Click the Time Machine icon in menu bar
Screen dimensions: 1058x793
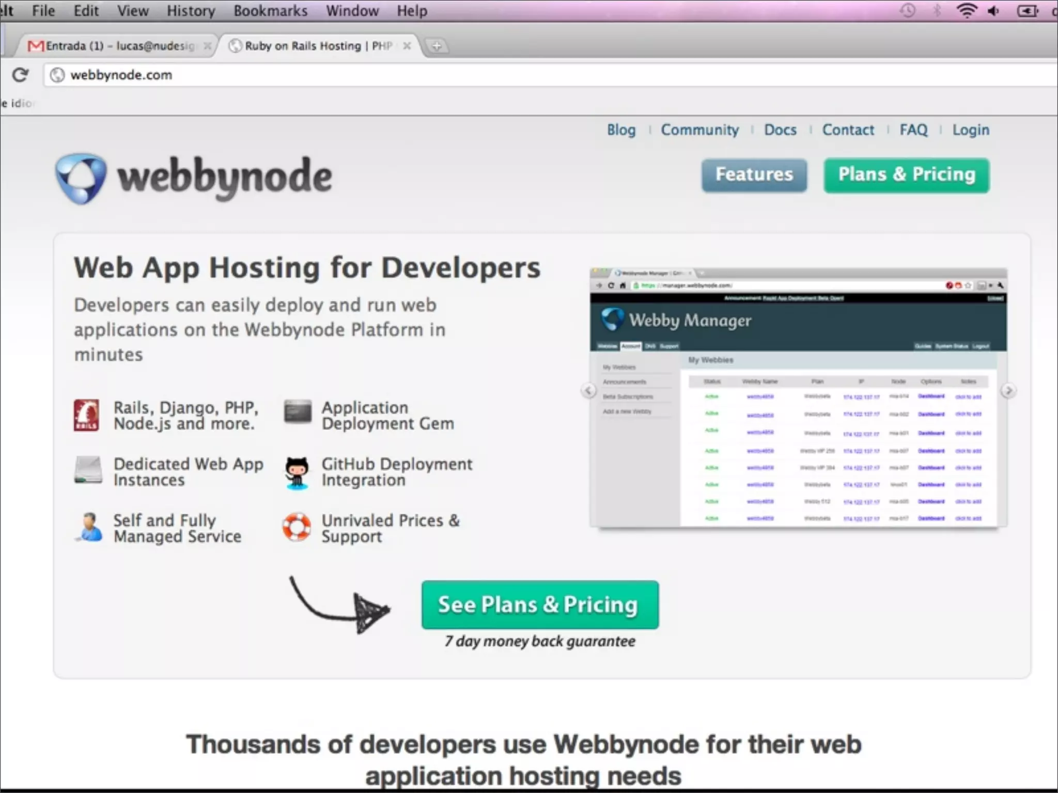click(908, 11)
